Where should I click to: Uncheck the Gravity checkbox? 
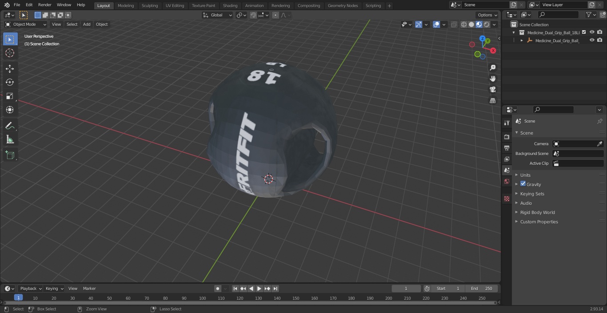tap(523, 184)
